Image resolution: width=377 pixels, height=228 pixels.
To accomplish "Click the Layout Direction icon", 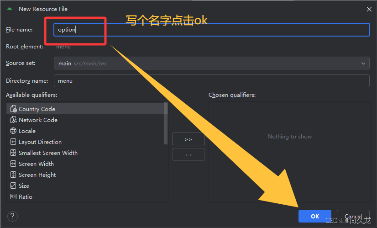I will click(x=13, y=142).
